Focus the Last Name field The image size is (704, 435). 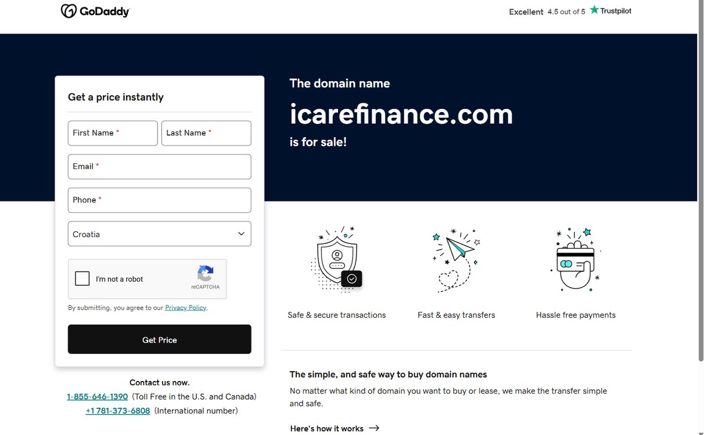206,133
